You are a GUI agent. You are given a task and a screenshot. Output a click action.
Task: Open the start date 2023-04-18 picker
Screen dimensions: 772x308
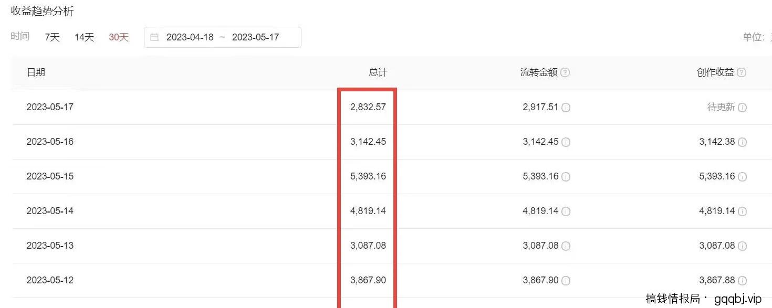190,37
